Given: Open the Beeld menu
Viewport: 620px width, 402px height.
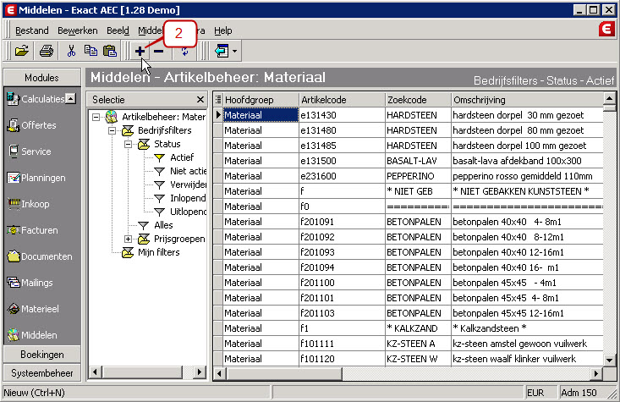Looking at the screenshot, I should tap(118, 30).
